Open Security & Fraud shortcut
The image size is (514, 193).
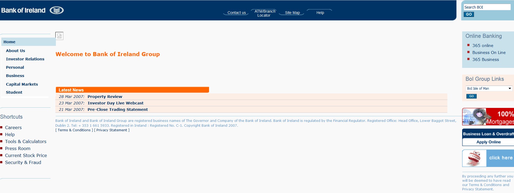(x=23, y=162)
